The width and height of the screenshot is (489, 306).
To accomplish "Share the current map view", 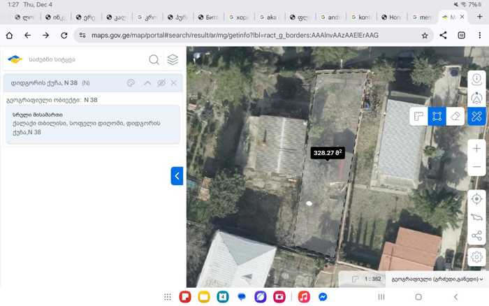I will 477,236.
